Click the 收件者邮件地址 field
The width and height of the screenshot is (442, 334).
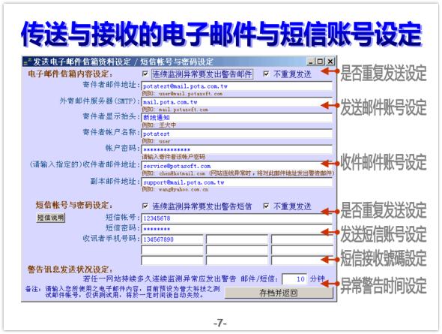pos(237,166)
